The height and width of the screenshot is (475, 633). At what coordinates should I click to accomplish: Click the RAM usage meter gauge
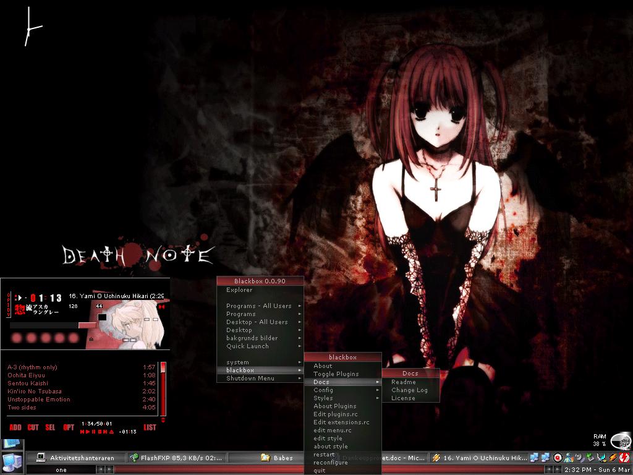621,440
